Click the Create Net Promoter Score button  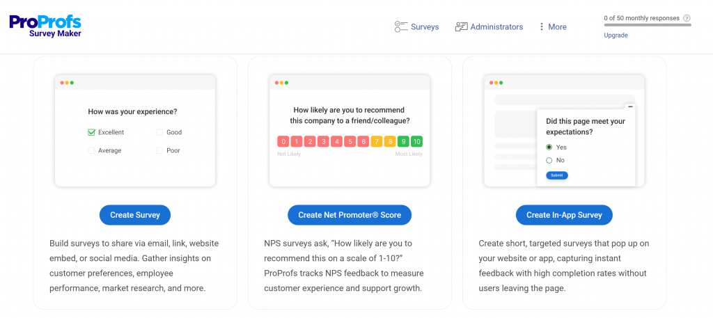[x=350, y=215]
